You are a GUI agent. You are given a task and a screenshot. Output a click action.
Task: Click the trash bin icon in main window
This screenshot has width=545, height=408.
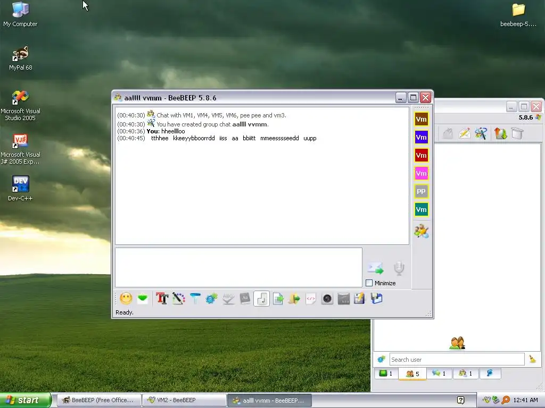pos(517,133)
